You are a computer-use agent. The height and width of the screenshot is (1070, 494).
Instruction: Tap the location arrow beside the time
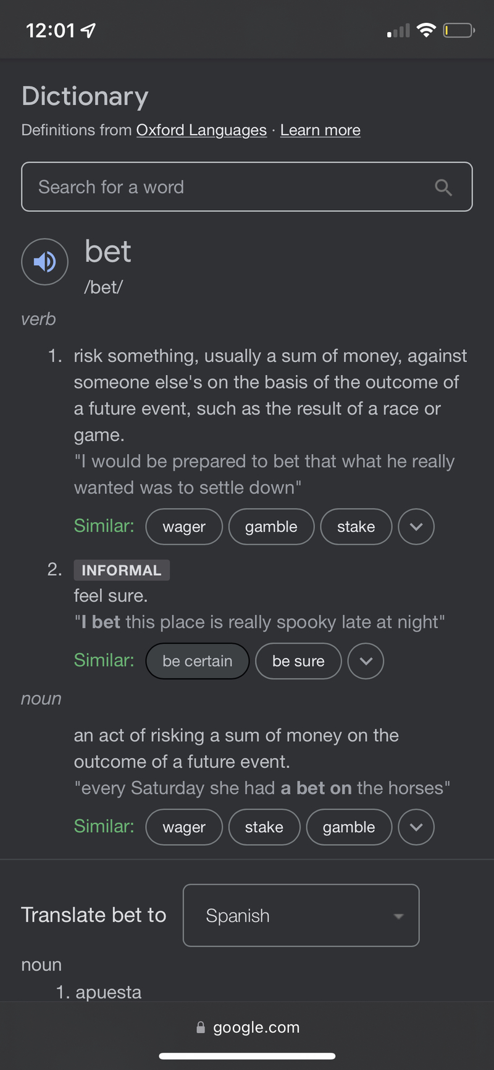[x=89, y=30]
